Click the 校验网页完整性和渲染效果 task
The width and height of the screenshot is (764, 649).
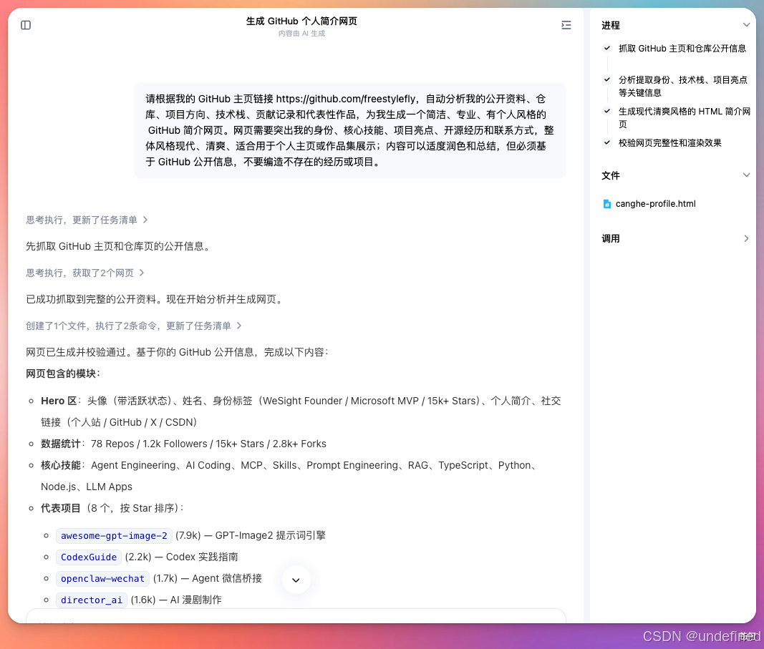click(670, 142)
